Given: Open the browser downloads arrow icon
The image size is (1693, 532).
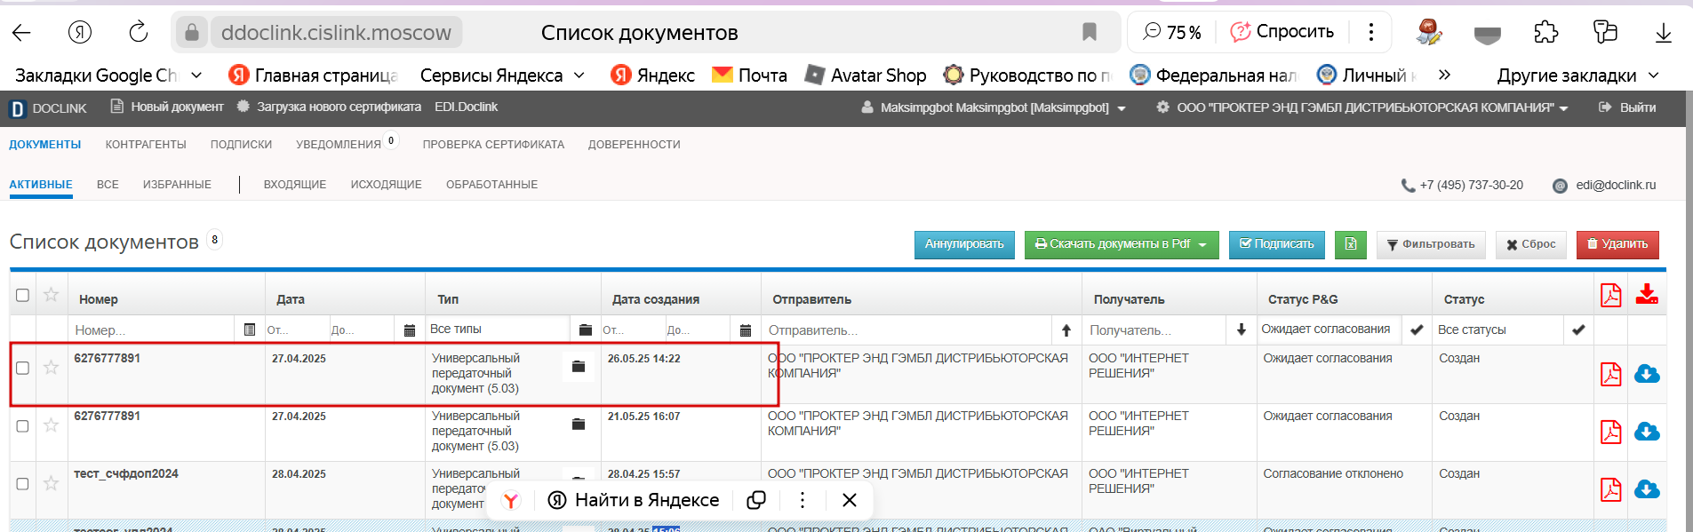Looking at the screenshot, I should click(x=1664, y=33).
